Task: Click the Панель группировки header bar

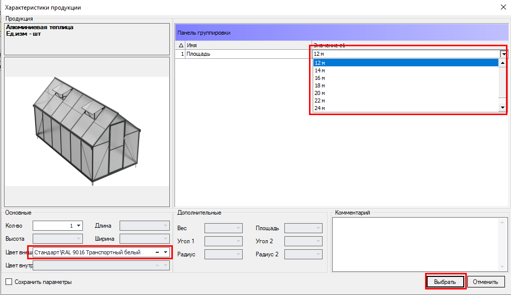Action: 342,33
